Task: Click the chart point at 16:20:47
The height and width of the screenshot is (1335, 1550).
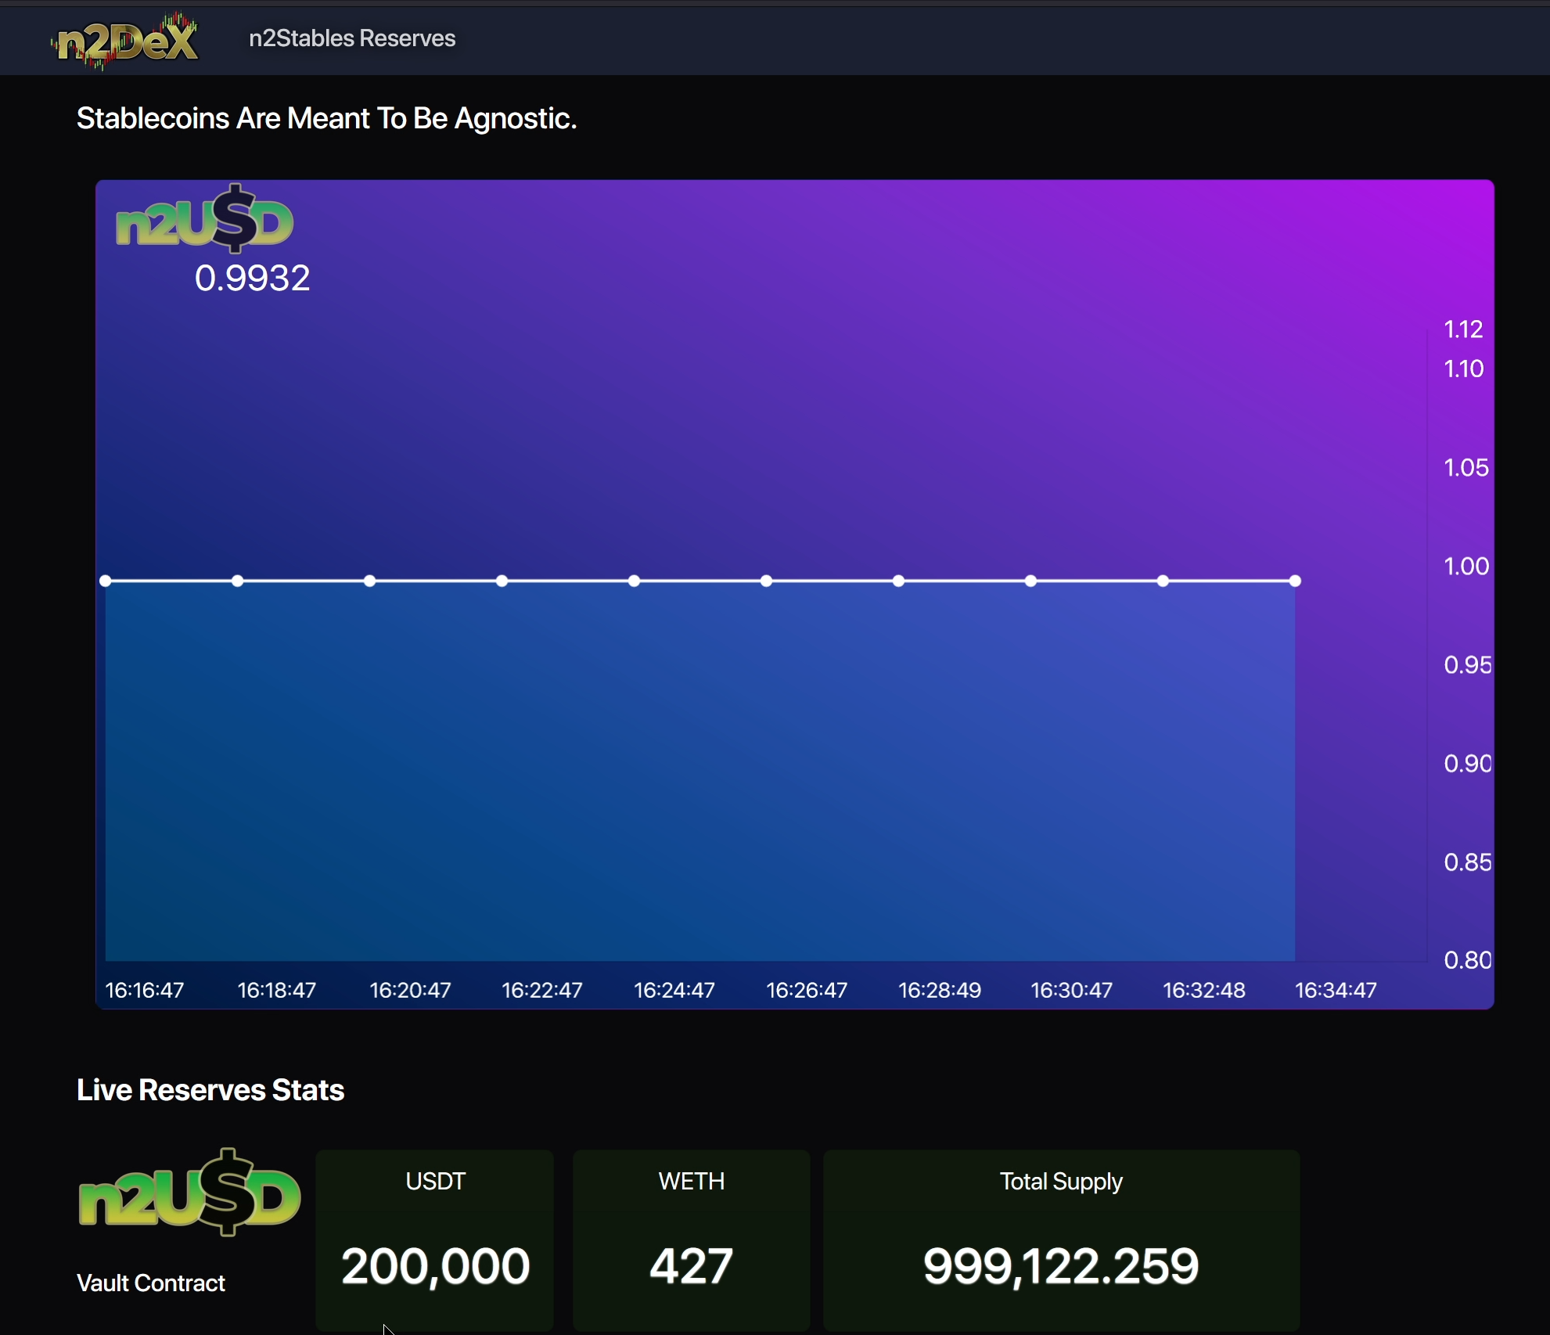Action: (370, 581)
